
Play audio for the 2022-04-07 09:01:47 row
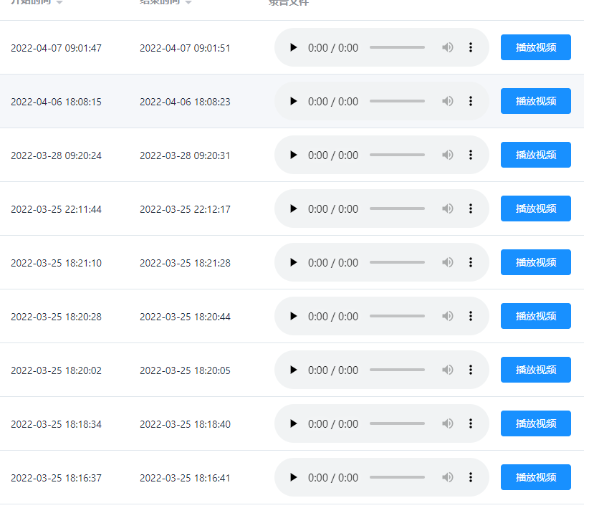point(294,47)
